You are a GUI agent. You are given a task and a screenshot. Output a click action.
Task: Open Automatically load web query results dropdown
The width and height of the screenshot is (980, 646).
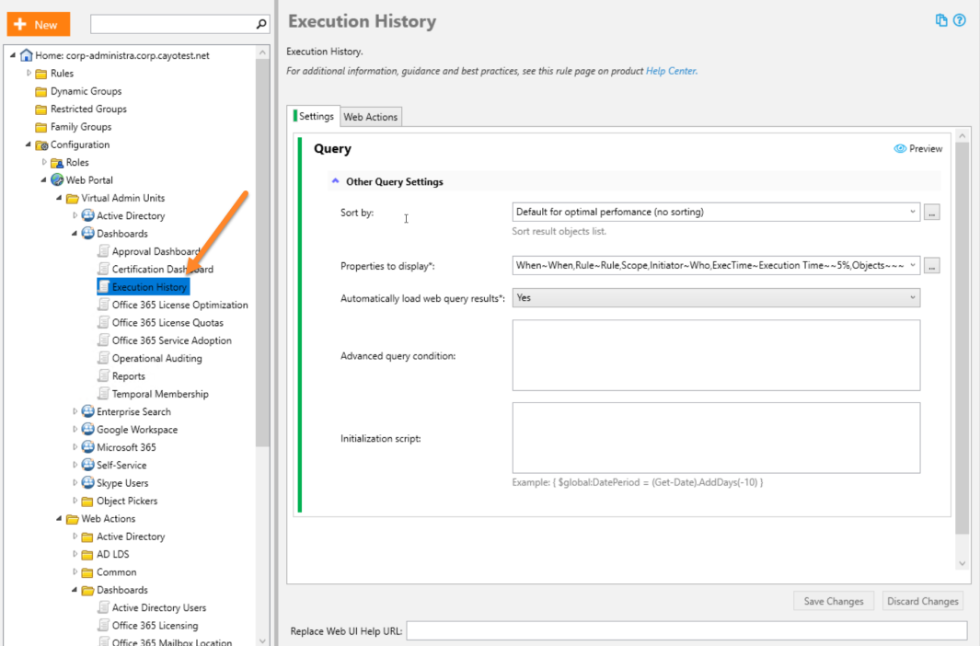(x=716, y=298)
